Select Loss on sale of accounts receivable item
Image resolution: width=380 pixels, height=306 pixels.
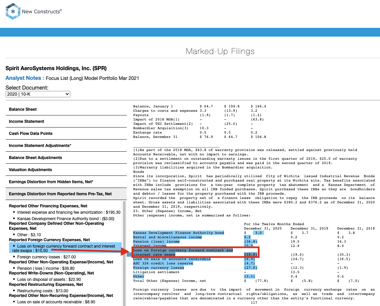tap(56, 302)
